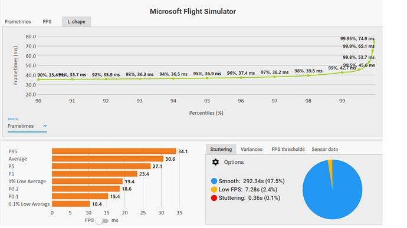Click the 95%, 36.9 ms data point
This screenshot has width=407, height=228.
pyautogui.click(x=207, y=78)
